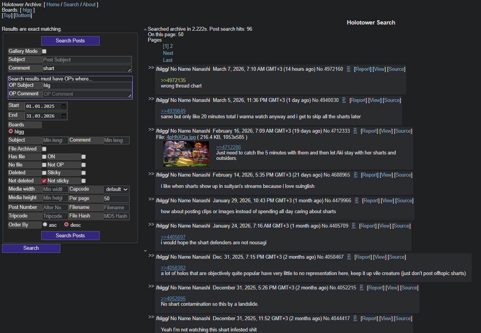
Task: Select desc order radio button
Action: (x=67, y=224)
